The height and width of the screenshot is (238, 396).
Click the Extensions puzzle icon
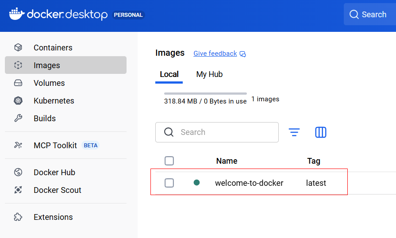pyautogui.click(x=18, y=217)
